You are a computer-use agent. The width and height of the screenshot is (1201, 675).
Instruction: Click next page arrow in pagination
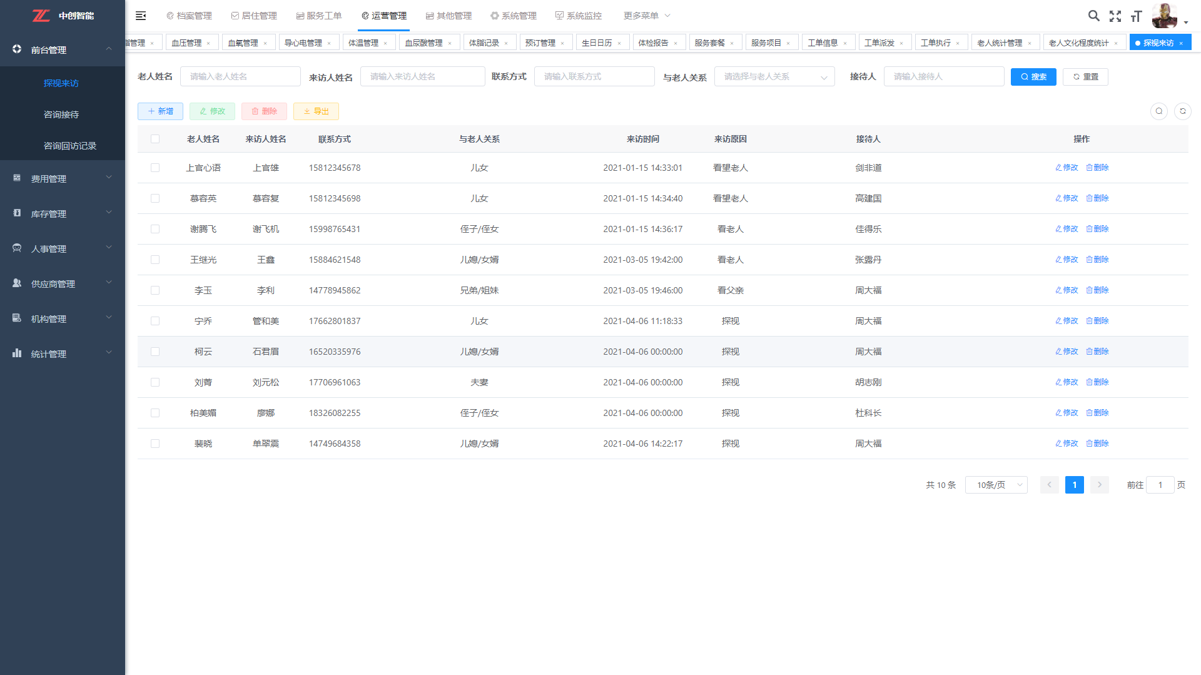(x=1099, y=485)
